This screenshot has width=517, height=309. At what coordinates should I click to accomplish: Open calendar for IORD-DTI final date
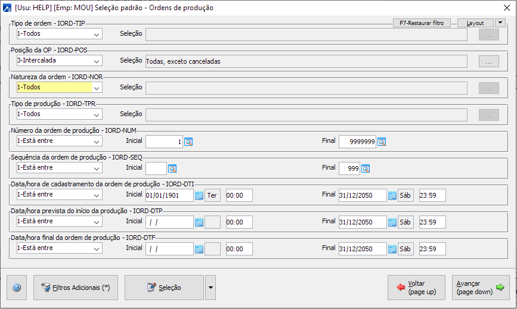point(392,195)
